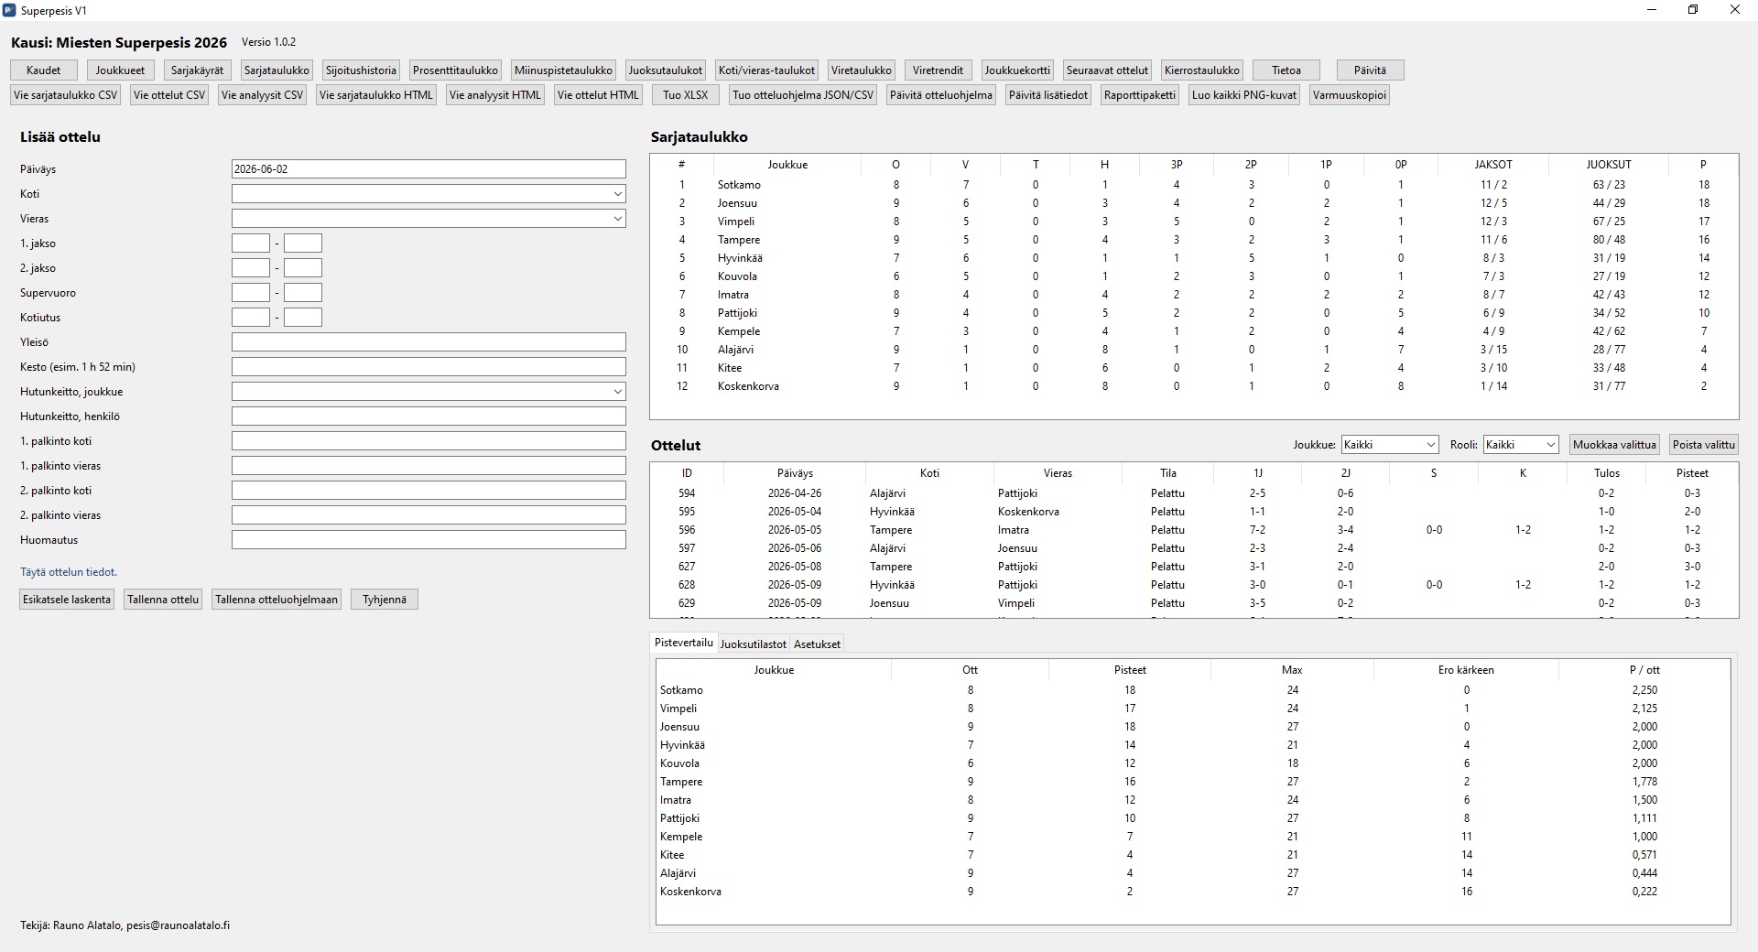The width and height of the screenshot is (1758, 952).
Task: Sort Ottelut by Päiväys column header
Action: 795,473
